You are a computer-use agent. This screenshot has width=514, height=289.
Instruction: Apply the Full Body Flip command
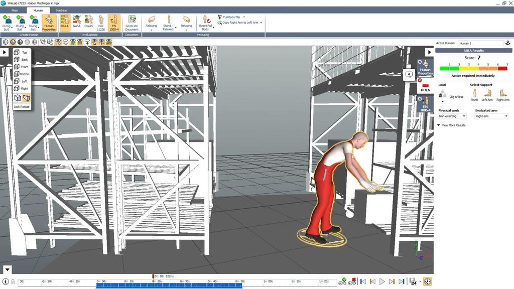tap(229, 17)
